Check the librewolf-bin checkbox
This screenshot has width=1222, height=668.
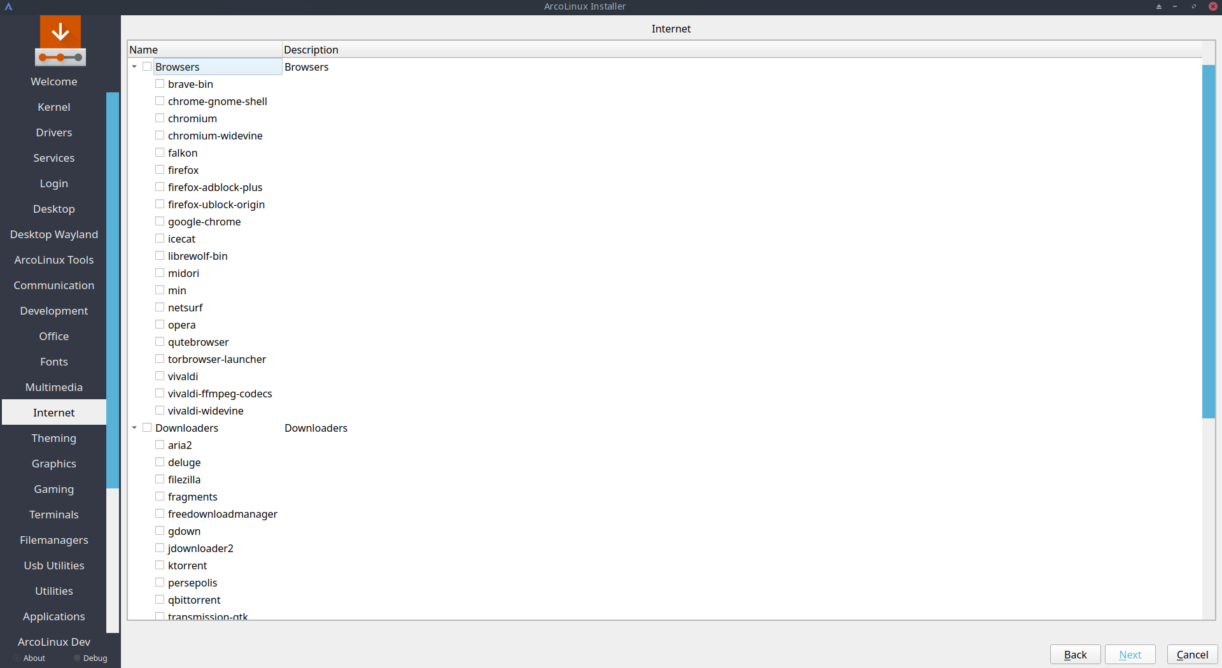click(160, 255)
